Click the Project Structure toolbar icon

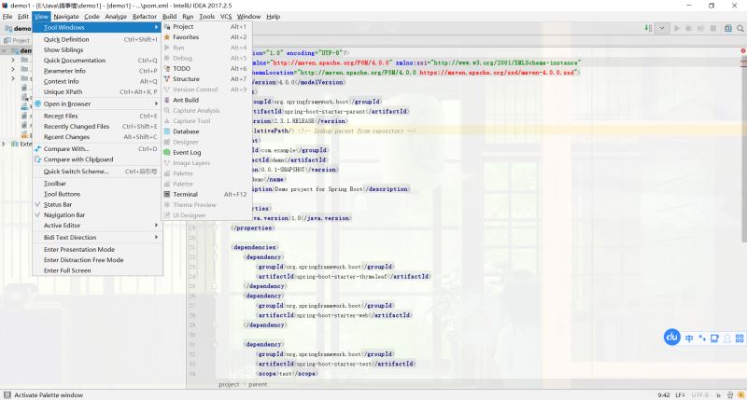click(x=728, y=29)
